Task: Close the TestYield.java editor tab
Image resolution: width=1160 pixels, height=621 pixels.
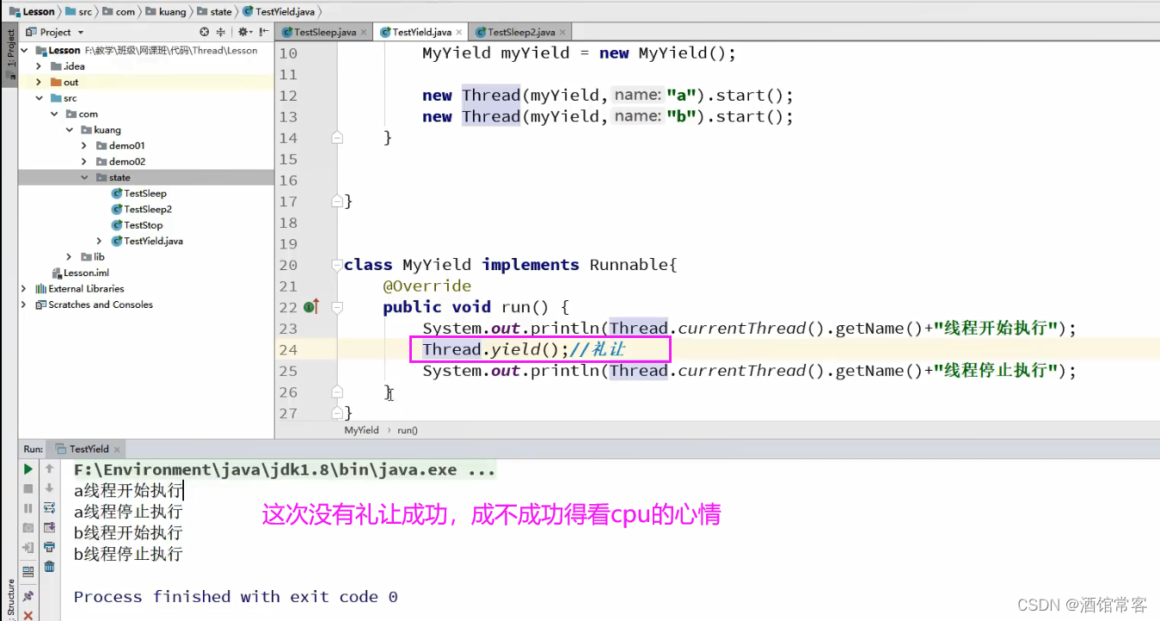Action: (460, 33)
